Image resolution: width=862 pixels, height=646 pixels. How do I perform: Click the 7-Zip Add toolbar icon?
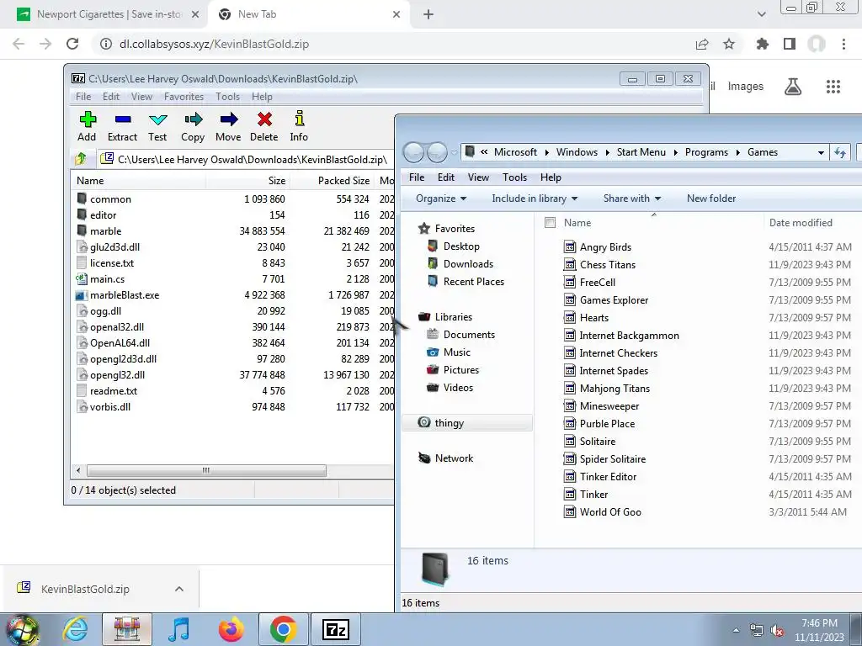(x=87, y=126)
